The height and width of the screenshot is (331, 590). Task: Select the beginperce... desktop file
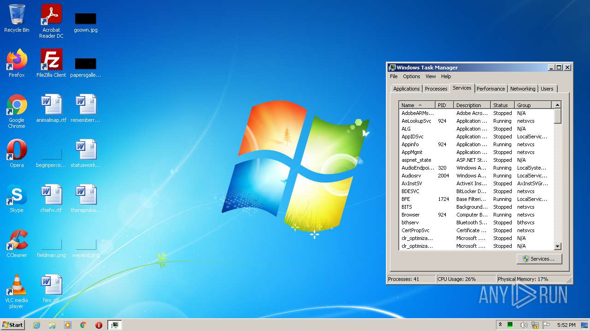(x=51, y=157)
